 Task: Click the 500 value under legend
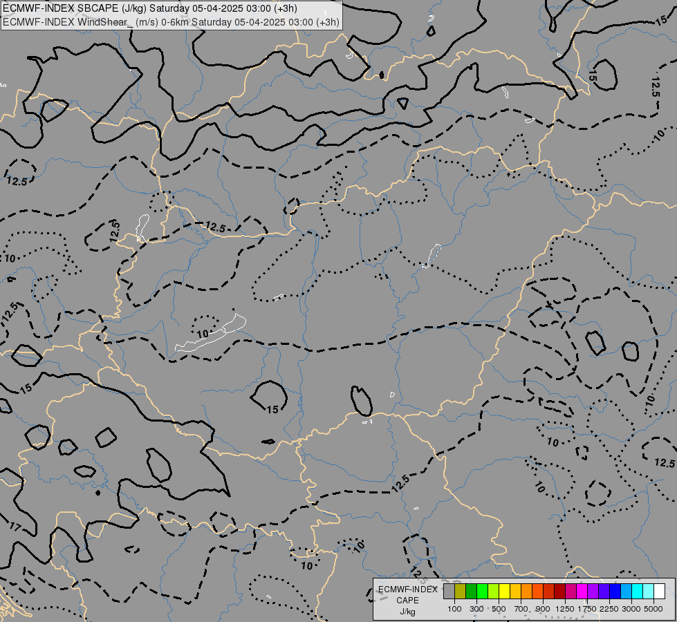[499, 609]
